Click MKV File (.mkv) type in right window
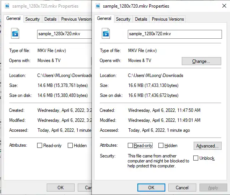This screenshot has height=195, width=230. 142,51
